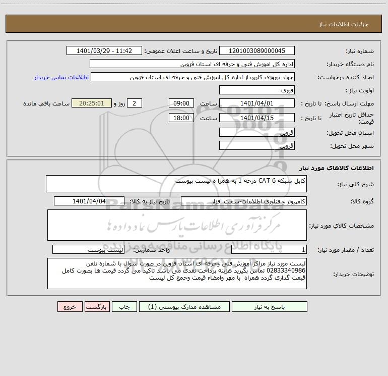
Task: Click delivery province field 'قزوین'
Action: pos(257,132)
